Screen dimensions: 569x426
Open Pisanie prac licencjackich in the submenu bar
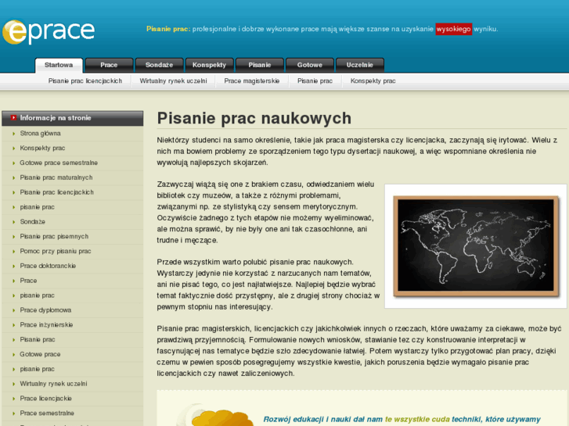click(85, 81)
